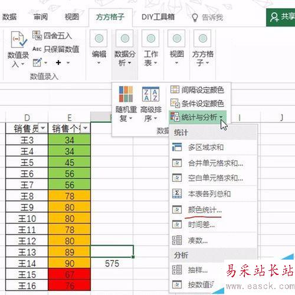Click the lightbulb 告诉我 icon

point(195,18)
